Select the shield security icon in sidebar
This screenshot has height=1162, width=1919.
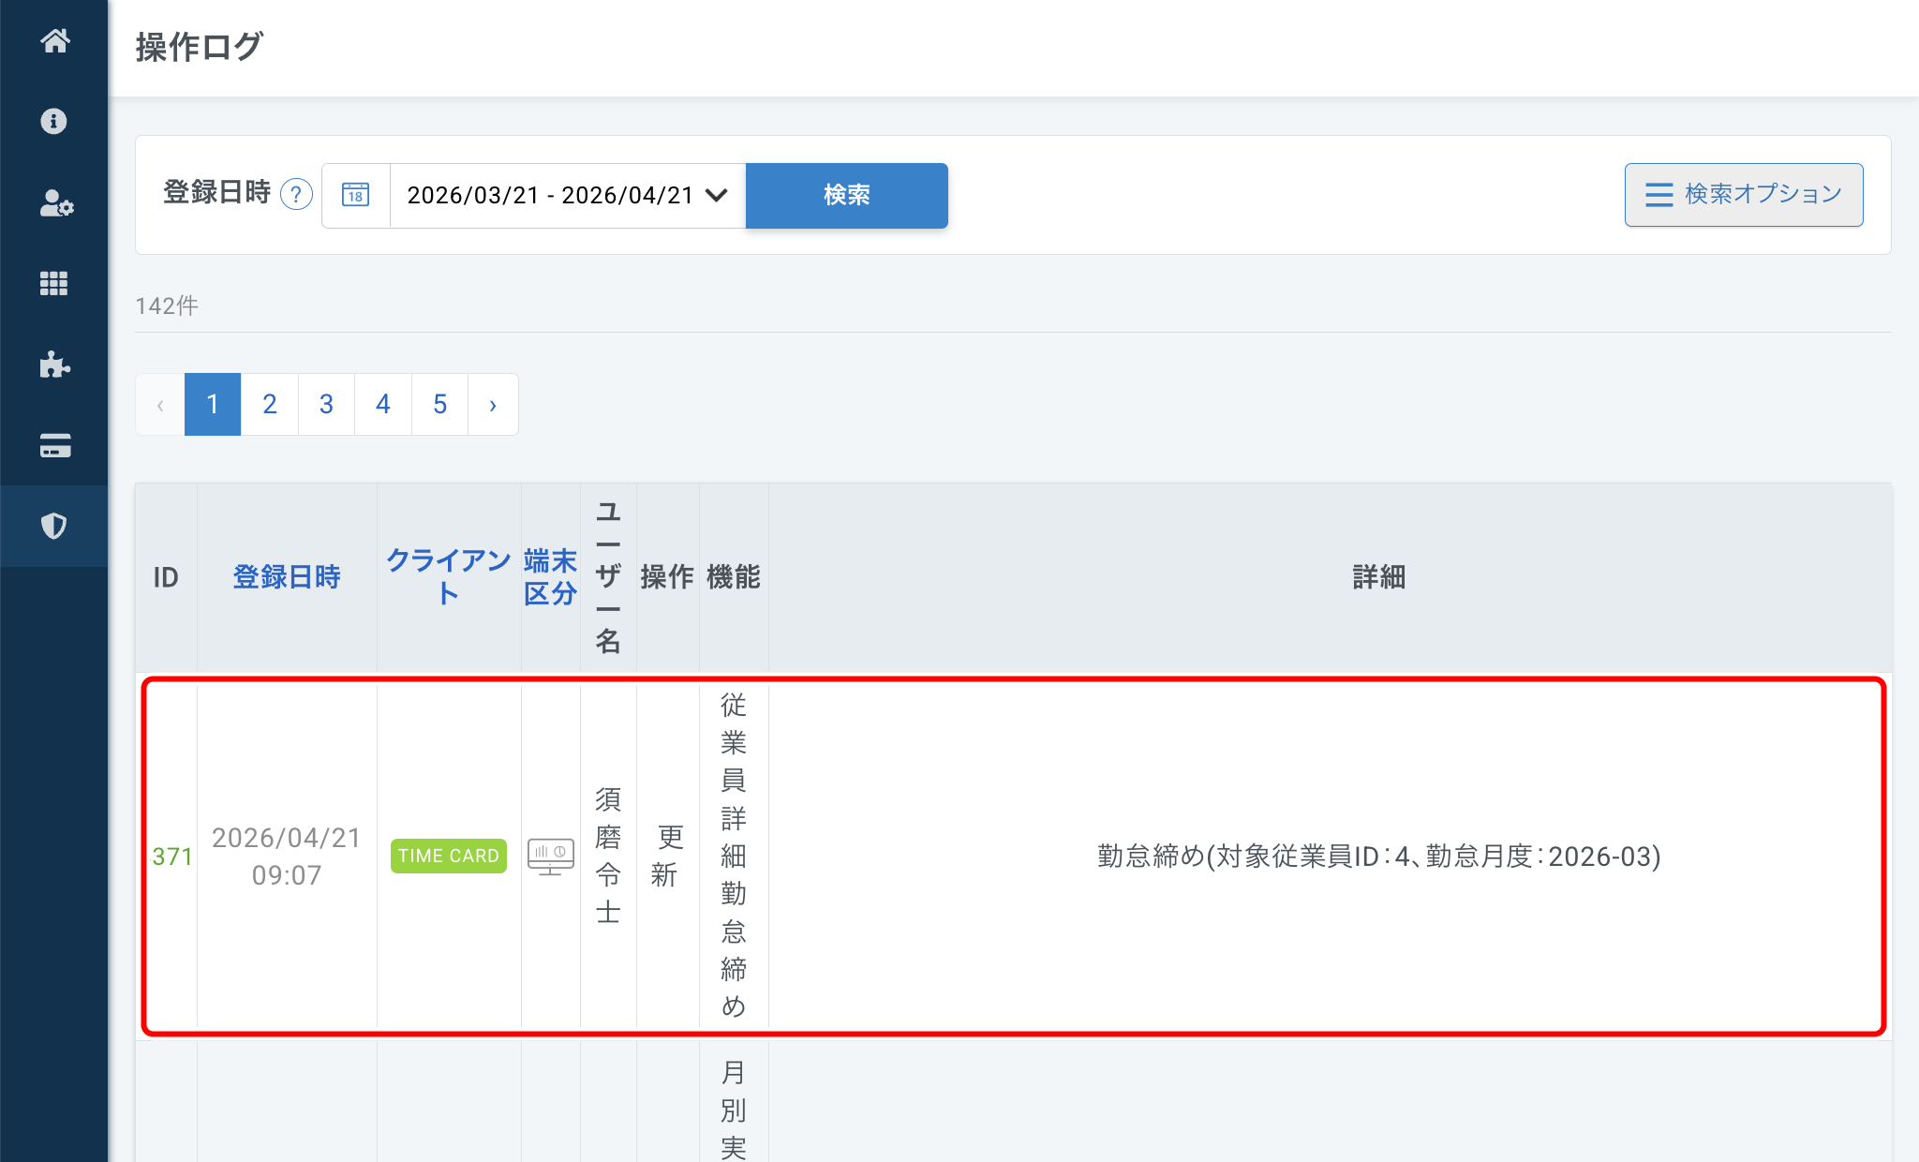[54, 526]
